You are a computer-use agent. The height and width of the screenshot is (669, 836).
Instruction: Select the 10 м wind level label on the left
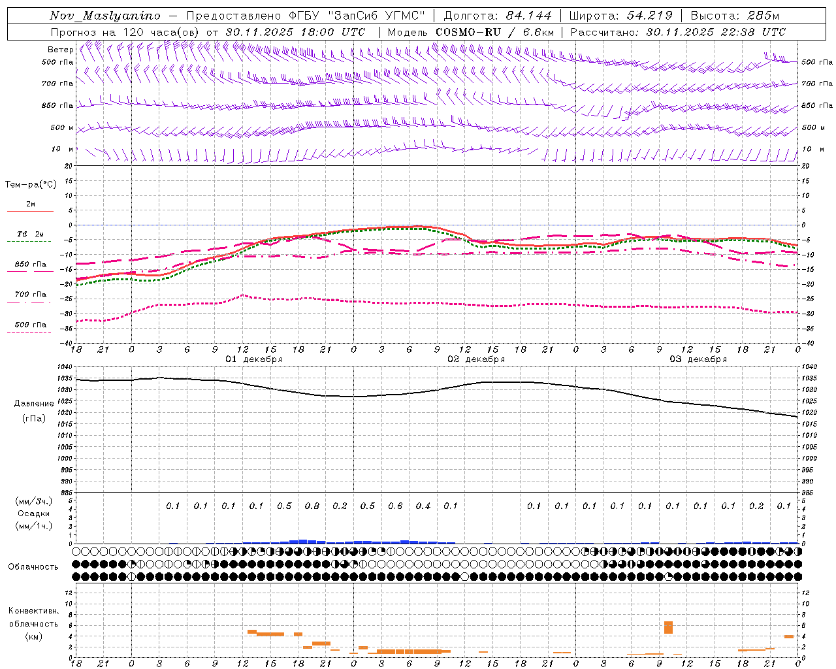point(62,149)
